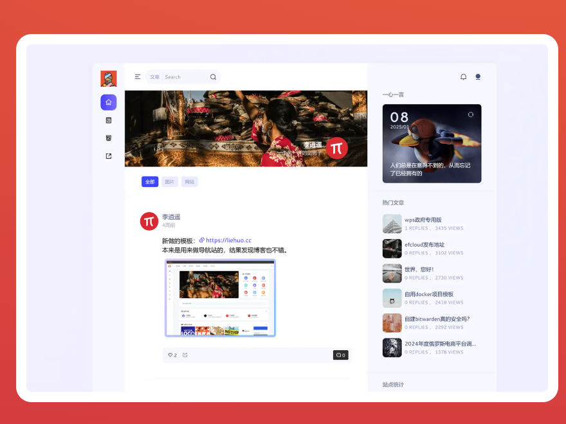Type in the Search input field
The height and width of the screenshot is (424, 566).
pos(185,77)
